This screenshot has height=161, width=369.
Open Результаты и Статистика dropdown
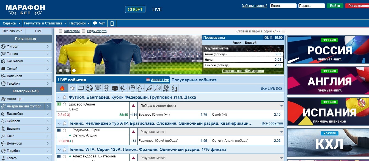pyautogui.click(x=45, y=23)
